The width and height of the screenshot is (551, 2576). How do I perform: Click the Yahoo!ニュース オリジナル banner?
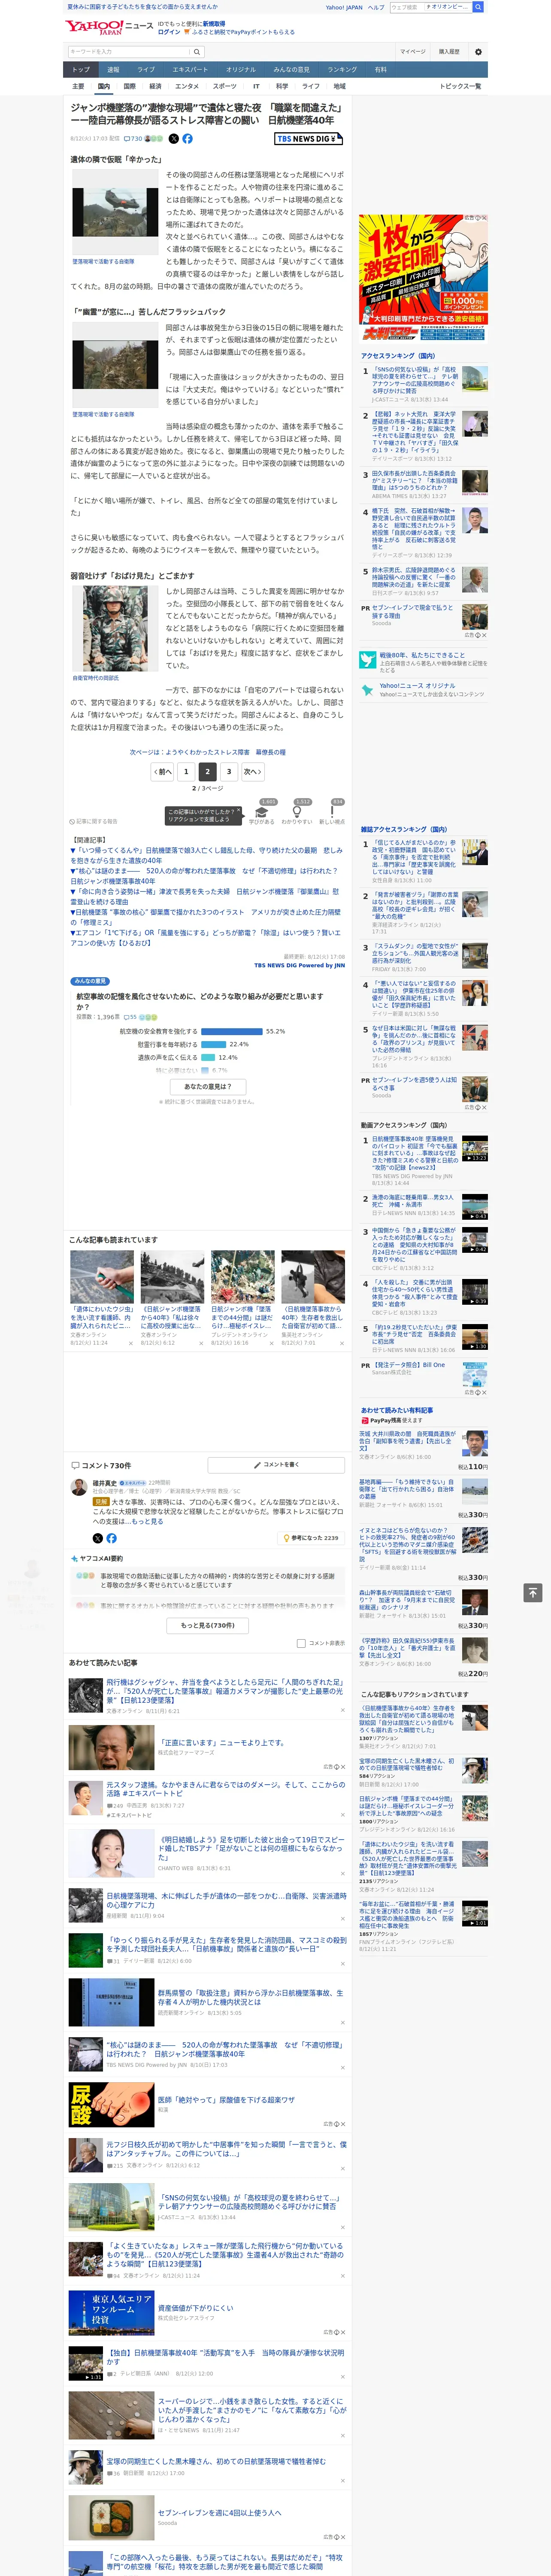pyautogui.click(x=423, y=690)
